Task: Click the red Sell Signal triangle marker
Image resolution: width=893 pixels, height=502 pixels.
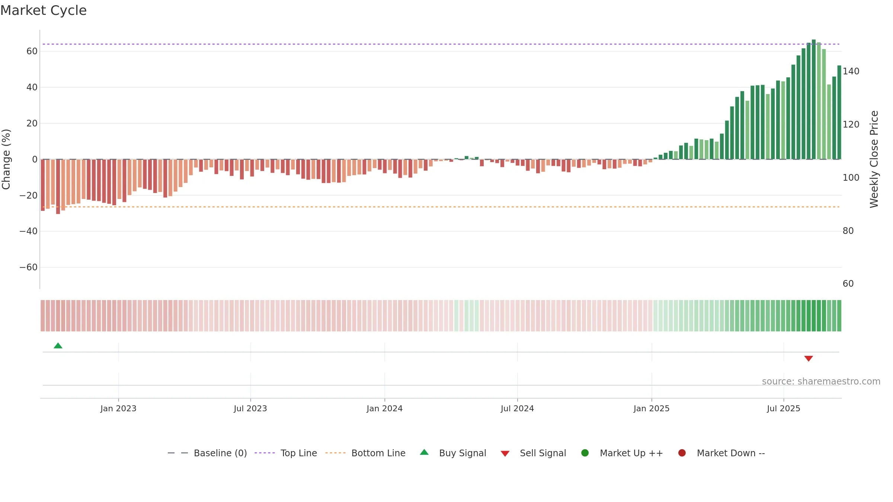Action: click(x=809, y=358)
